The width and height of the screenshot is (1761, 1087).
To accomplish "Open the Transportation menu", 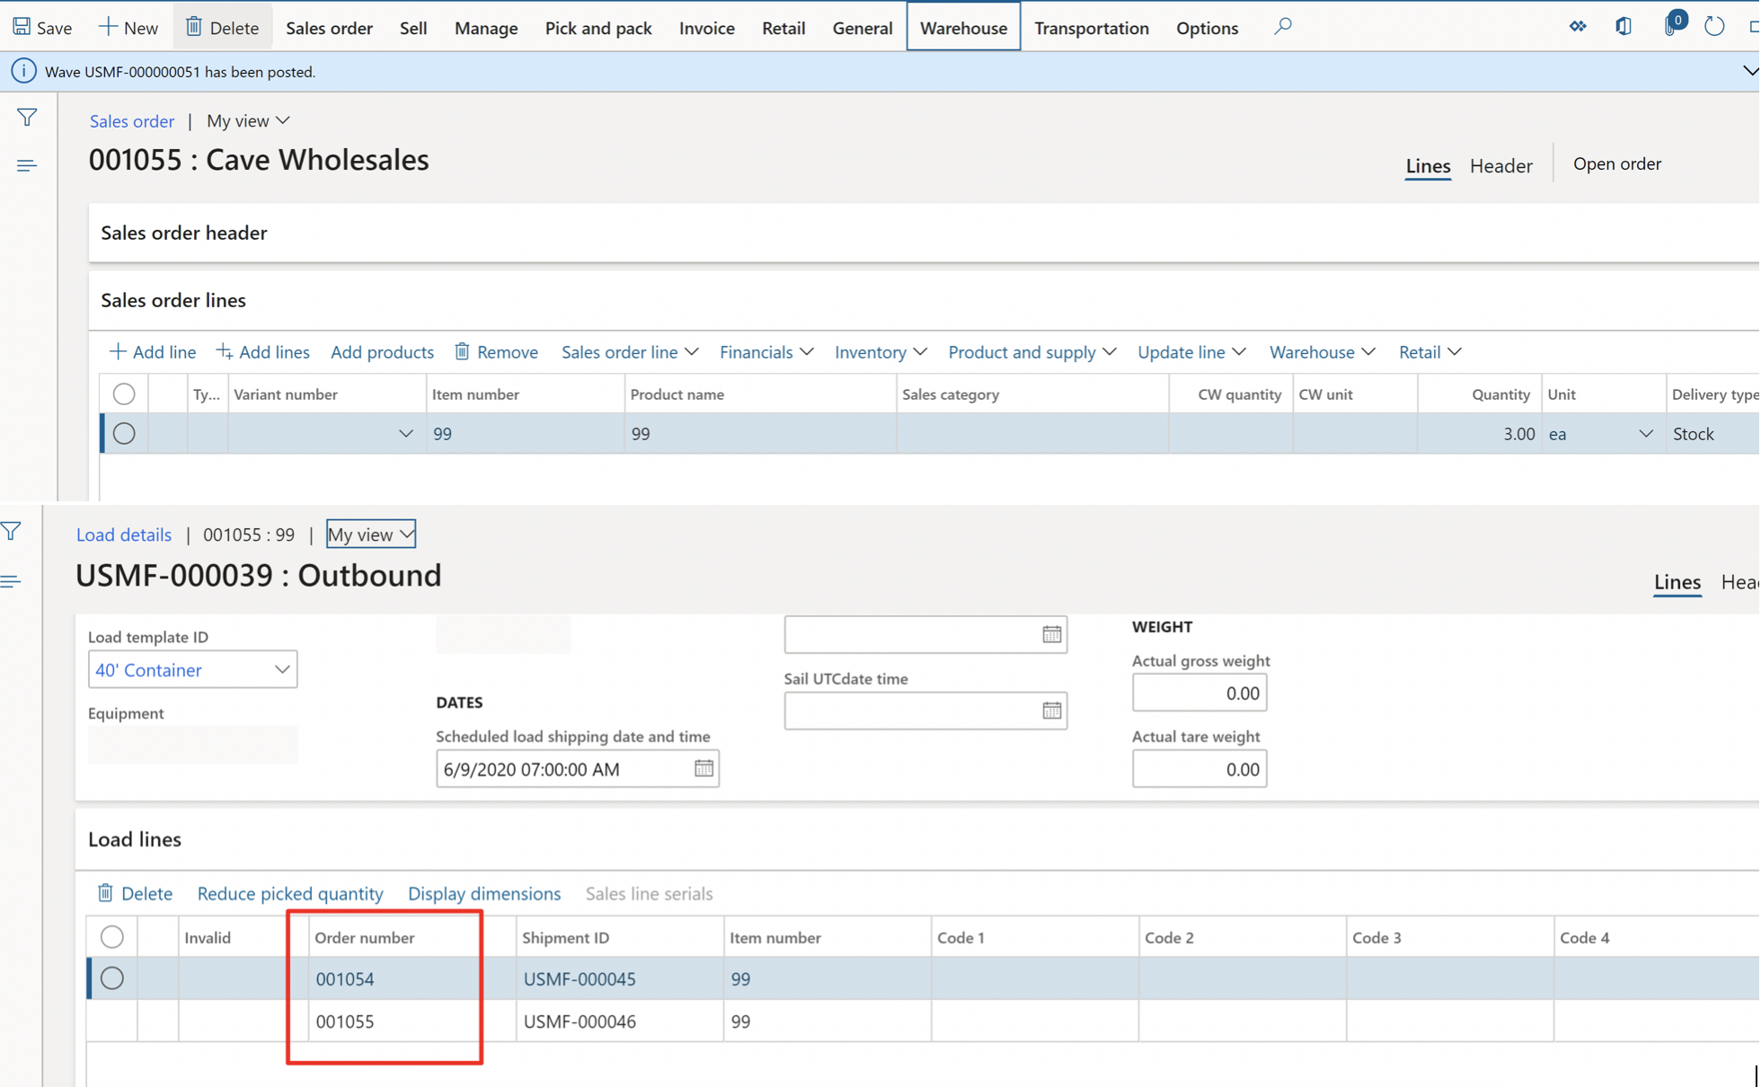I will [1091, 27].
